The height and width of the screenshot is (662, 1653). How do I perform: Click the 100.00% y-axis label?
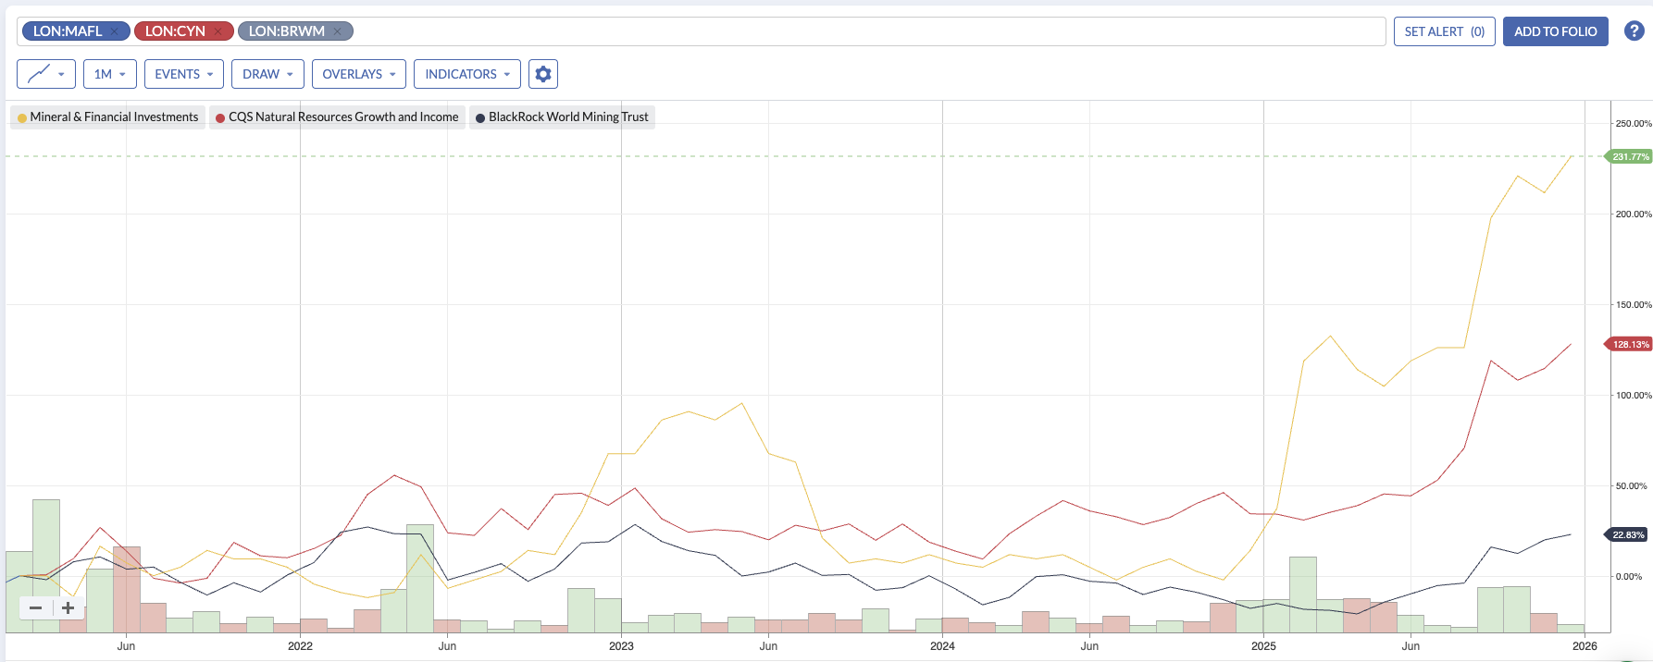pyautogui.click(x=1634, y=396)
